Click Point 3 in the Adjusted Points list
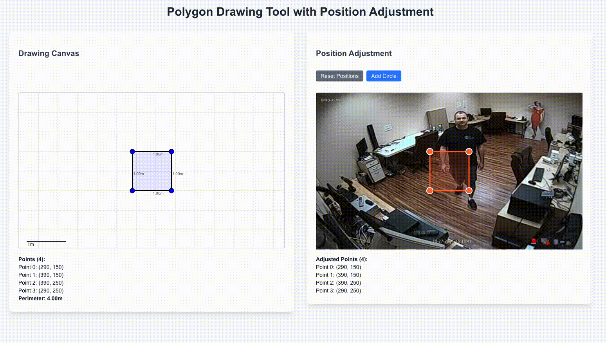 pos(338,291)
